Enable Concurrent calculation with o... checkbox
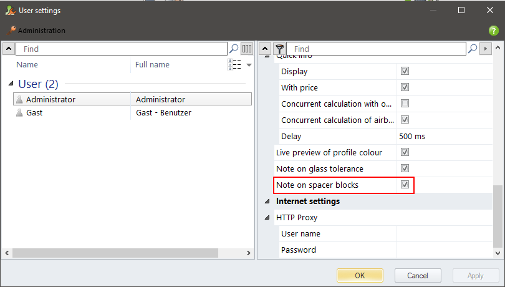This screenshot has height=287, width=505. tap(405, 104)
